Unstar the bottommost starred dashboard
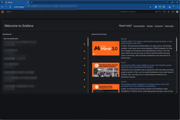Viewport: 180px width, 120px height. [x=84, y=87]
